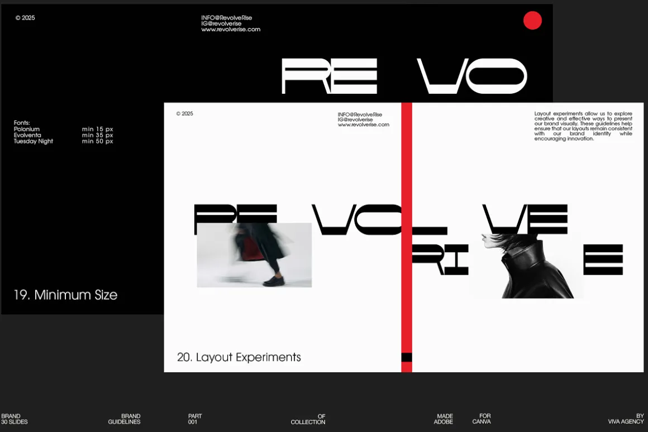Image resolution: width=648 pixels, height=432 pixels.
Task: Click the 'FOR CANVA' footer text
Action: (x=482, y=419)
